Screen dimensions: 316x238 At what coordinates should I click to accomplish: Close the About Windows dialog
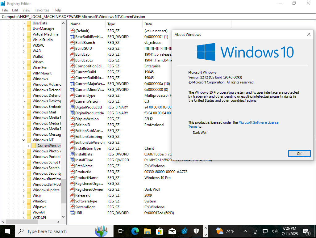coord(309,35)
